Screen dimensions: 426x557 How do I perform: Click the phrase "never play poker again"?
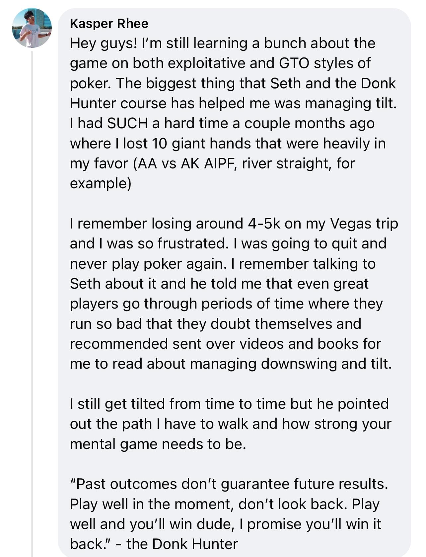146,264
